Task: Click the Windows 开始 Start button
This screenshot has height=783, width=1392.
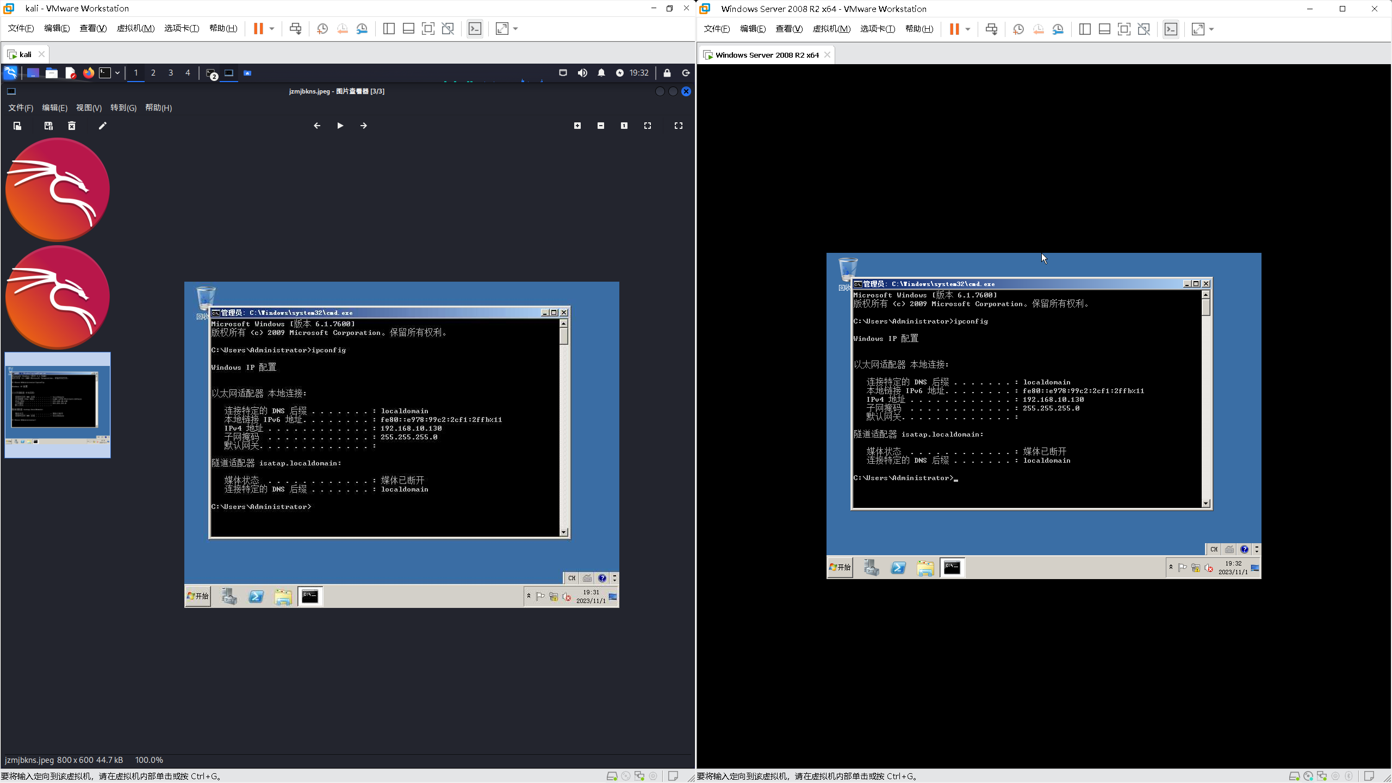Action: click(x=840, y=568)
